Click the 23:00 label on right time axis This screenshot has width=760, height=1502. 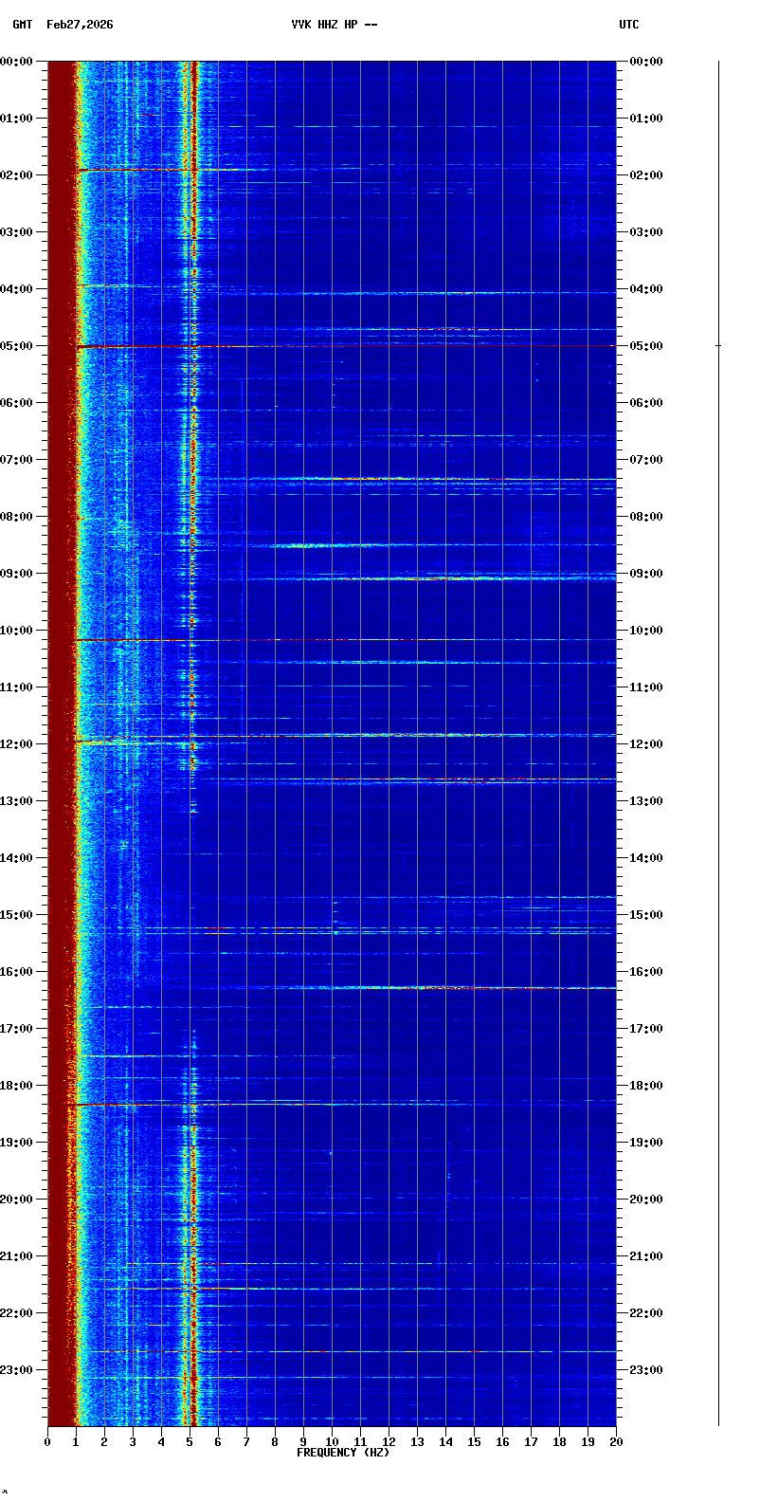[x=646, y=1370]
